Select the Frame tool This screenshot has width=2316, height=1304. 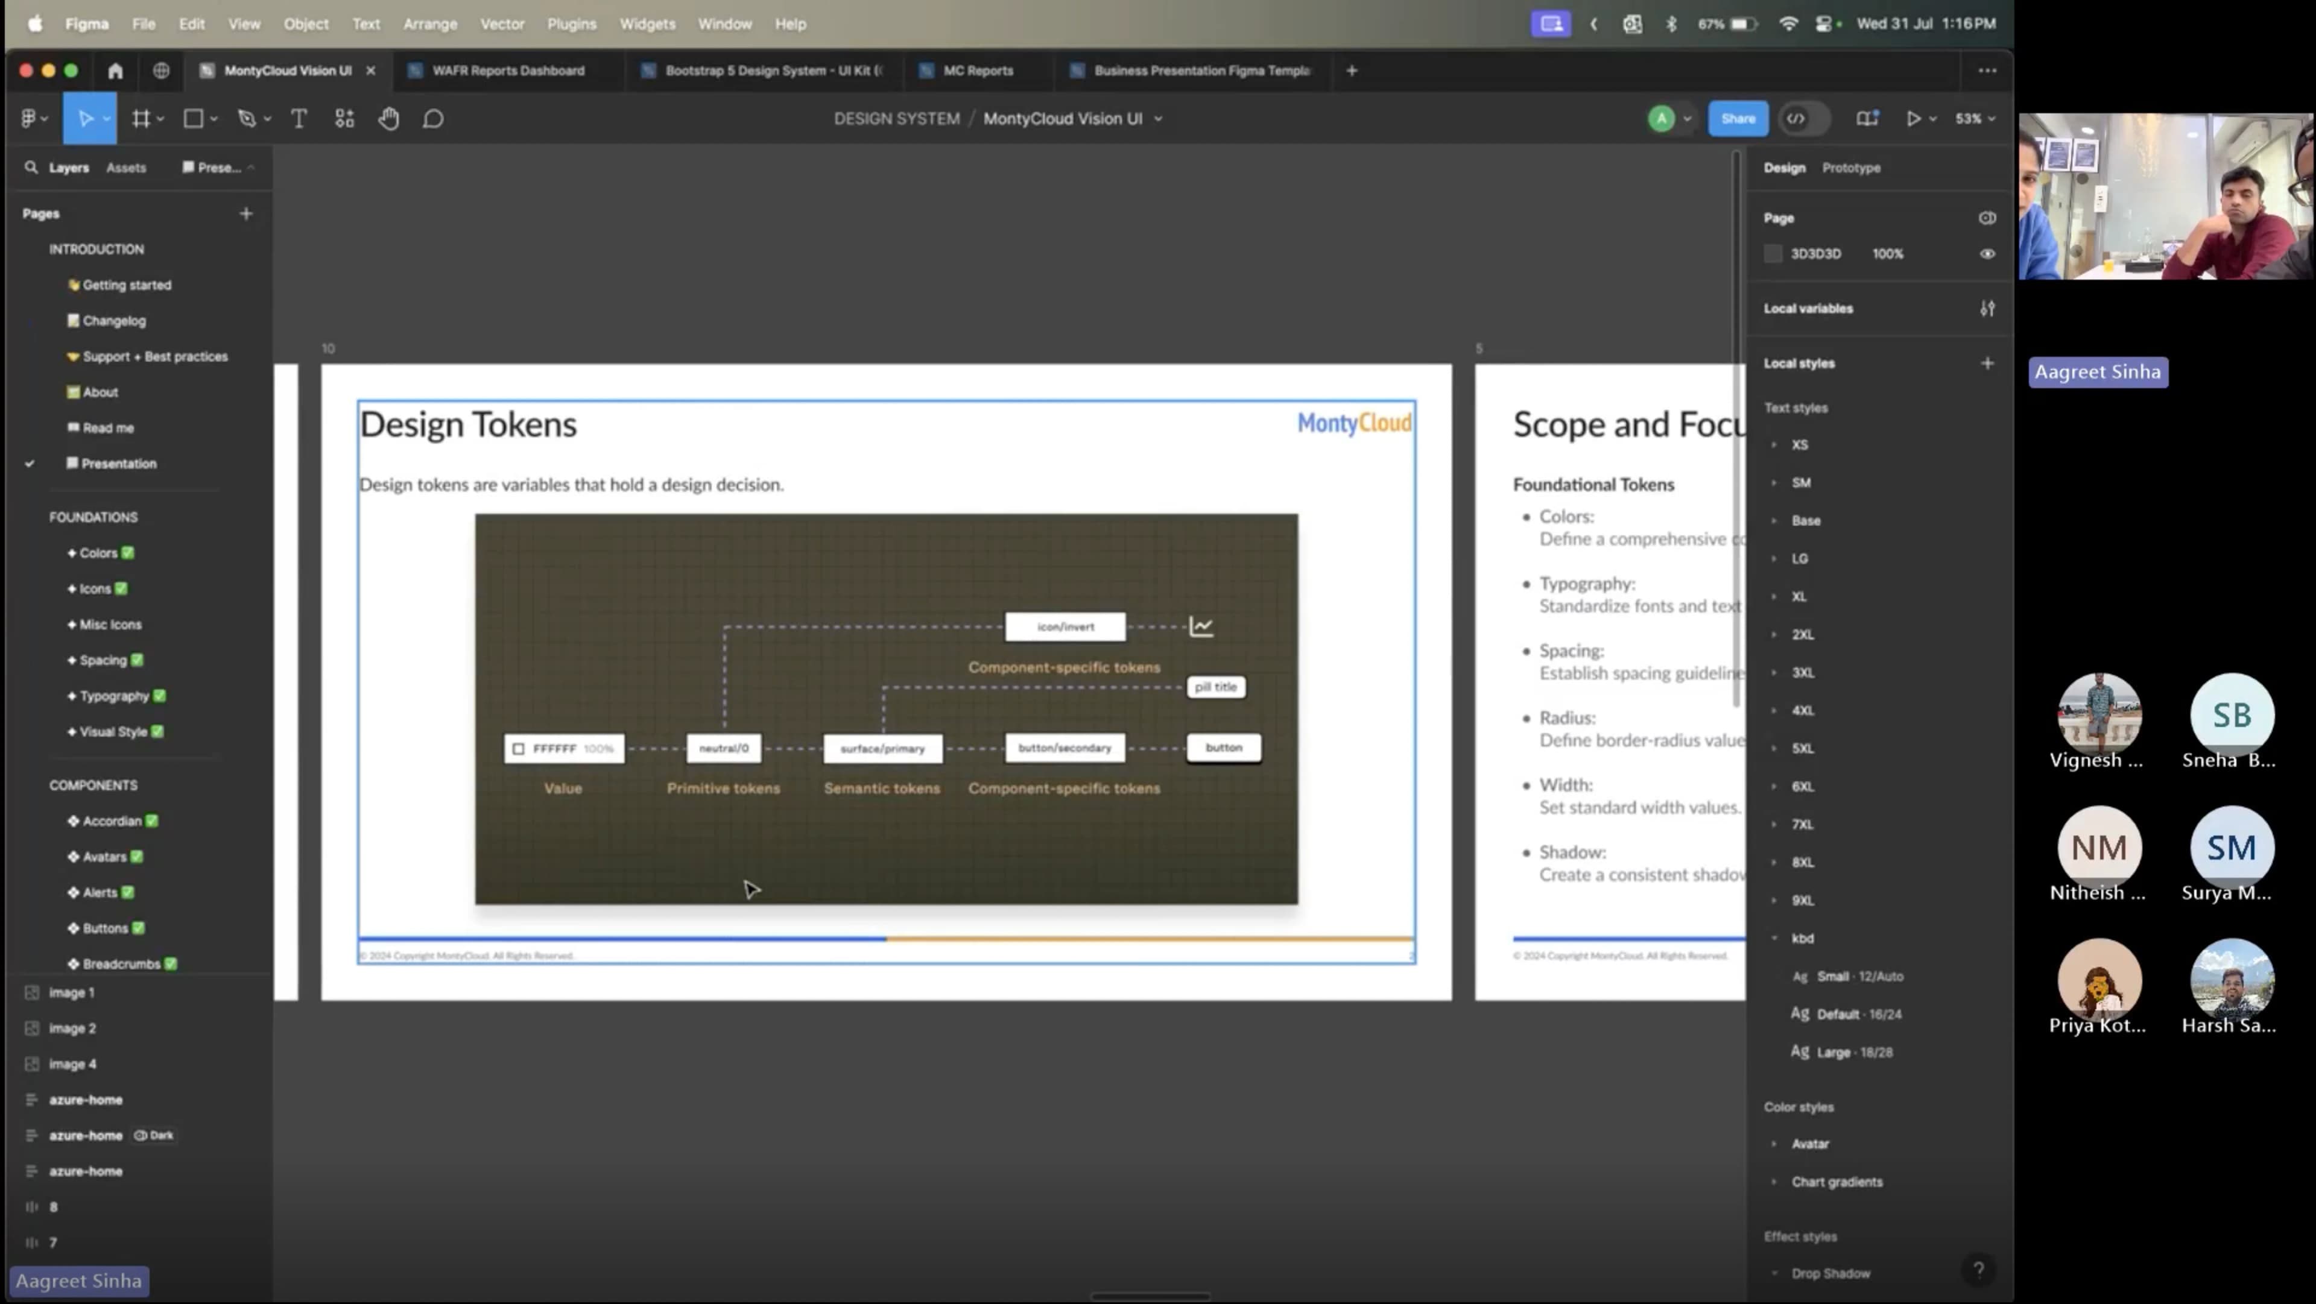(x=141, y=119)
